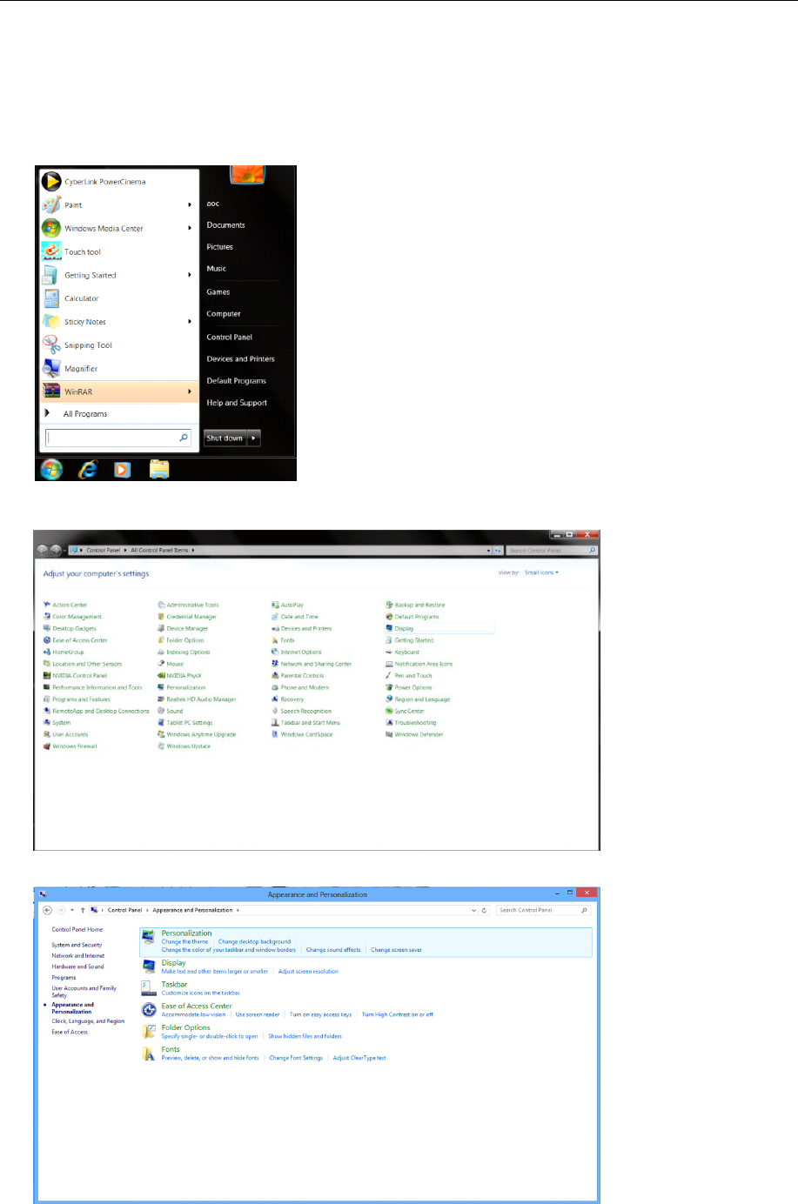The height and width of the screenshot is (1204, 798).
Task: Open Realtek HD Audio Manager item
Action: click(x=201, y=699)
